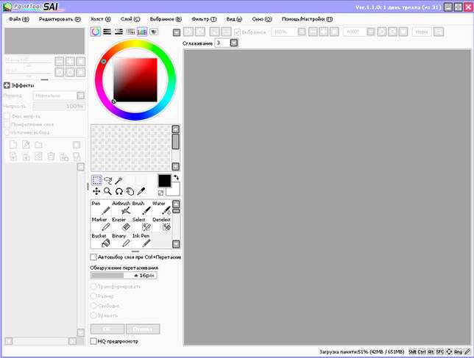Click the white background color swatch
Screen dimensions: 474x358
click(x=174, y=190)
